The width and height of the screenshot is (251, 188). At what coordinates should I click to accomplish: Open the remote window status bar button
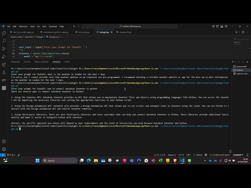(3, 155)
